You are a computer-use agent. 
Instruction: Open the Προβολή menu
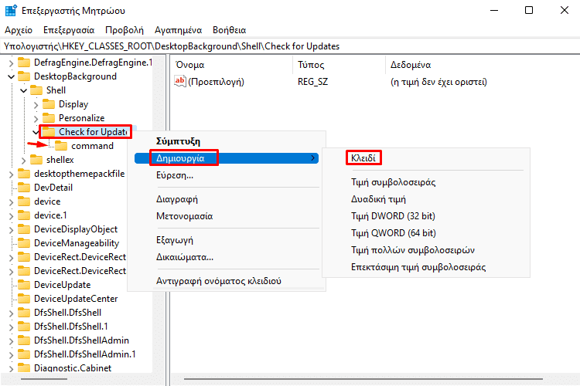tap(125, 30)
